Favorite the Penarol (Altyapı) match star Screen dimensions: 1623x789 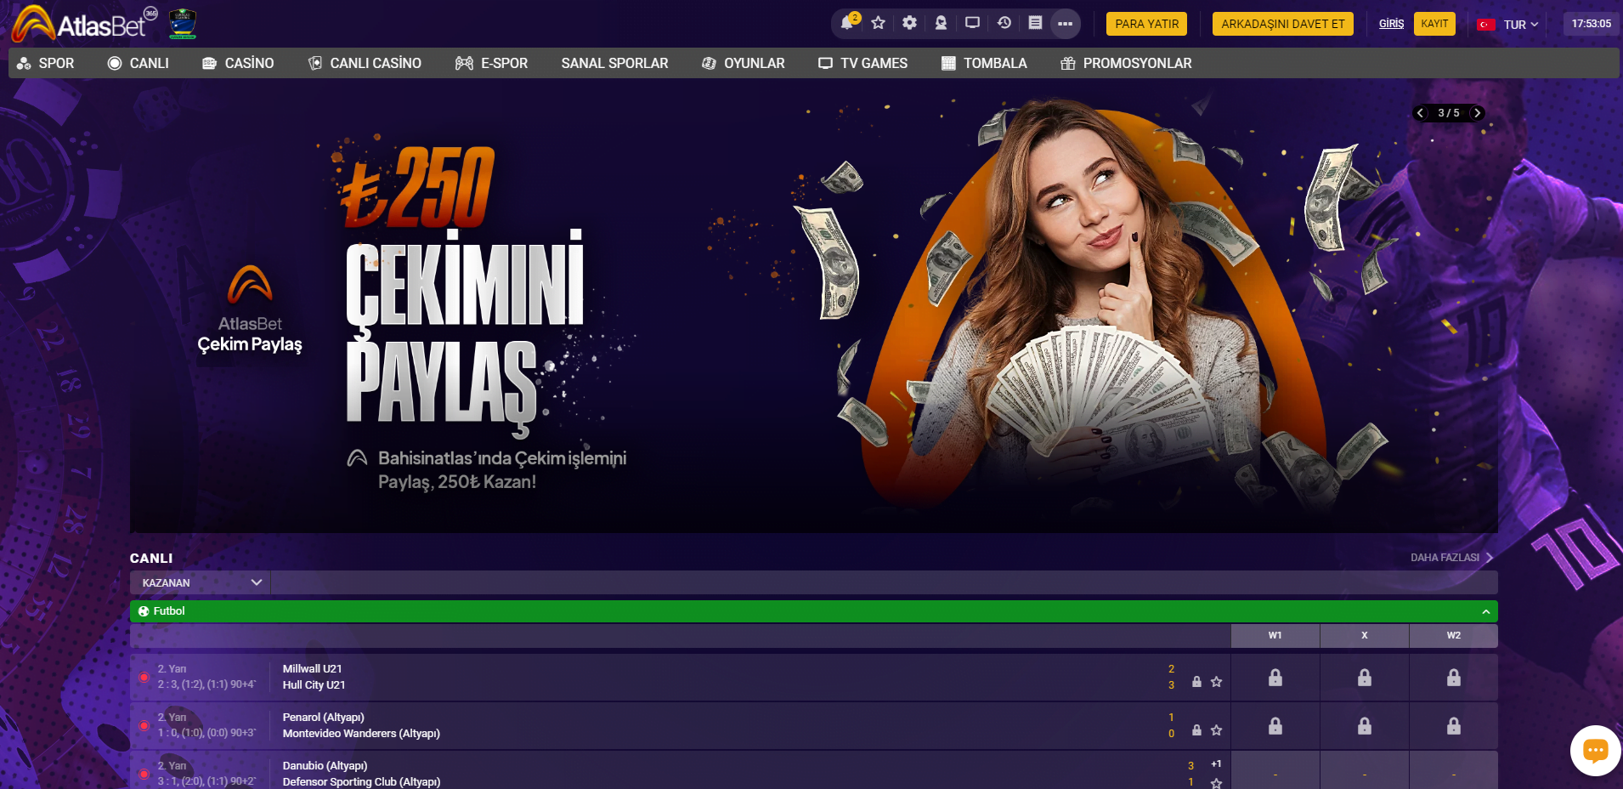(1216, 730)
